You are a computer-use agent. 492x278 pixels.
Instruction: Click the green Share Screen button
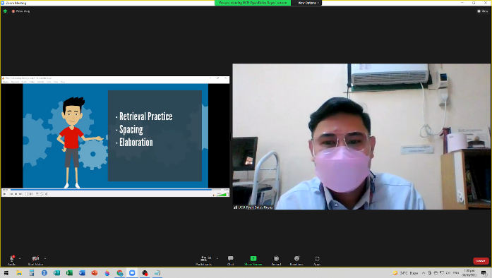[253, 260]
